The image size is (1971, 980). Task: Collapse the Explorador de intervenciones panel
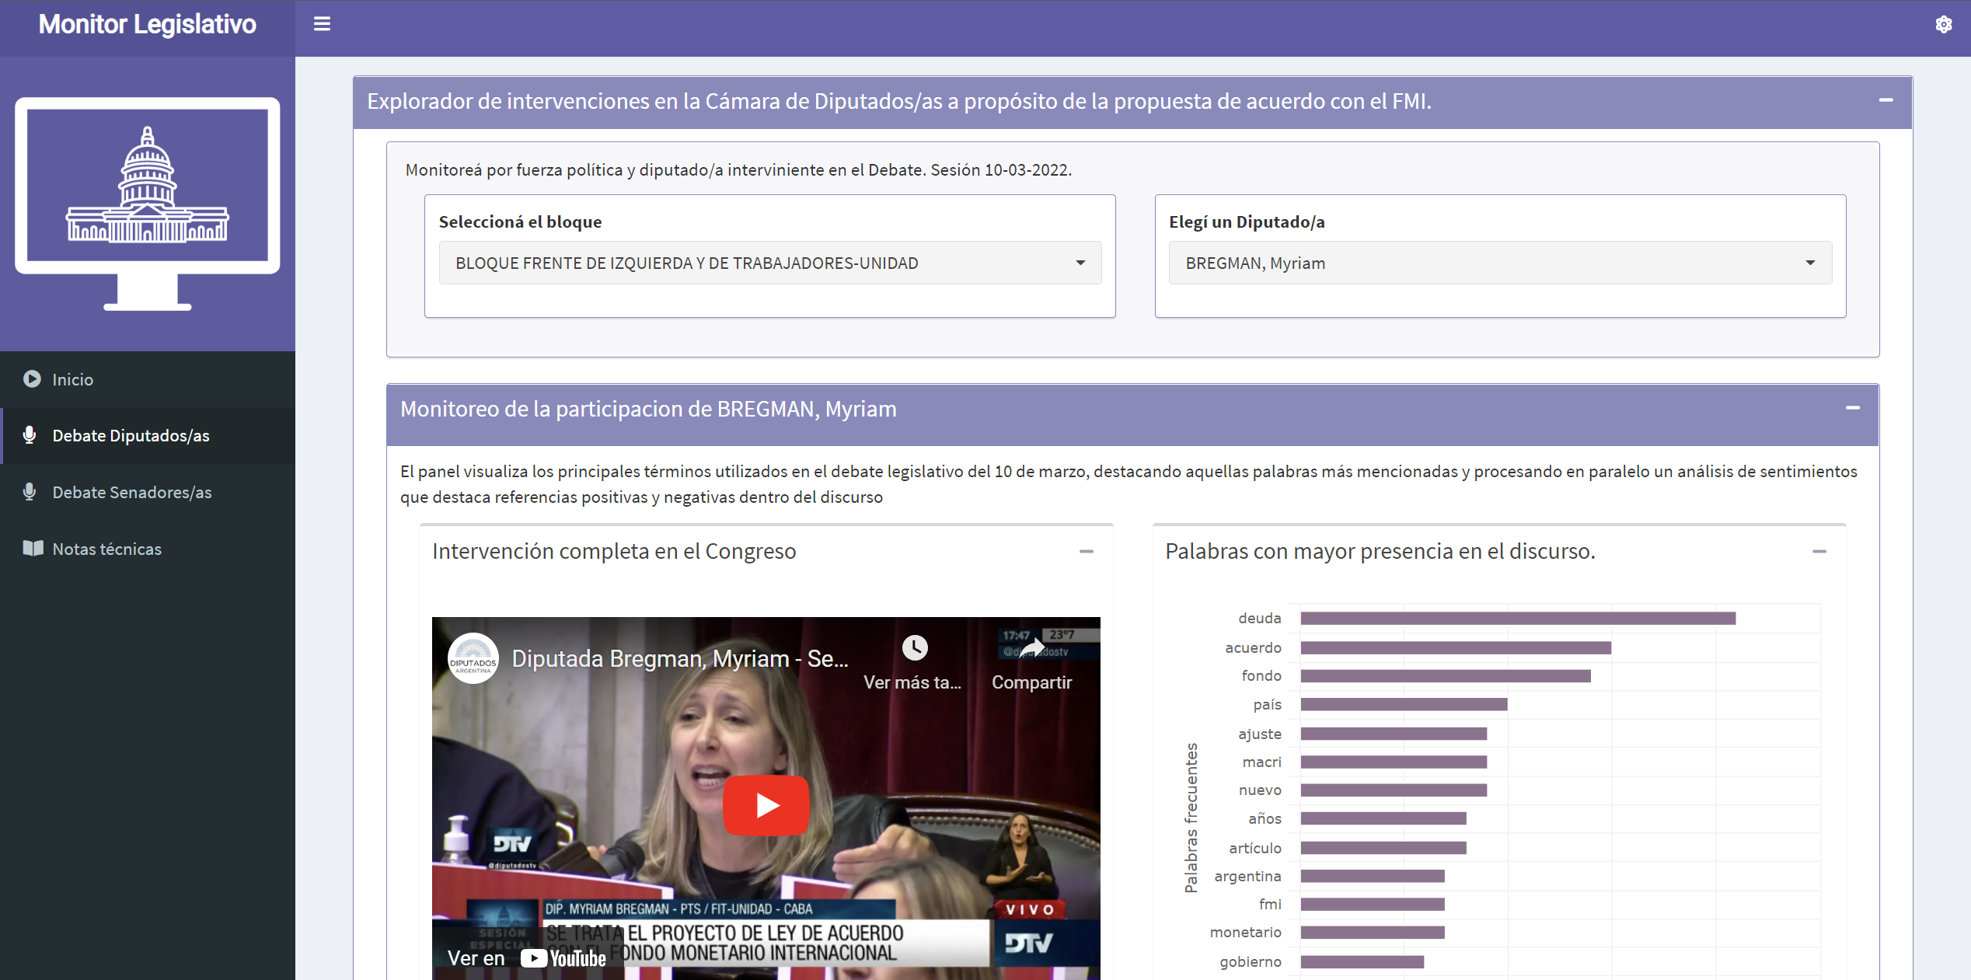click(x=1887, y=101)
